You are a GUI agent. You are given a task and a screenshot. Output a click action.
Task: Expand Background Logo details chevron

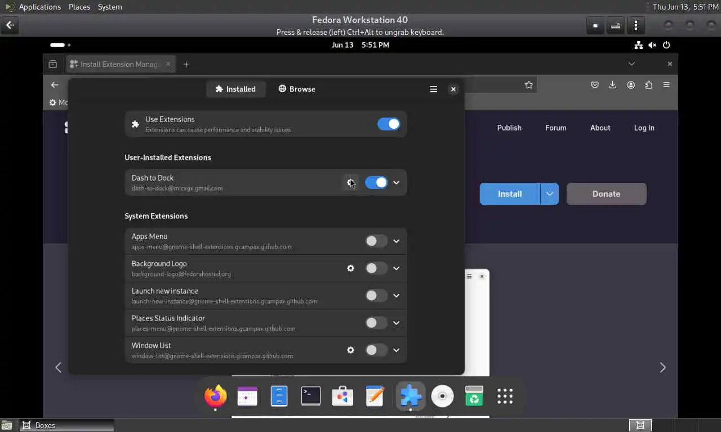(x=397, y=268)
